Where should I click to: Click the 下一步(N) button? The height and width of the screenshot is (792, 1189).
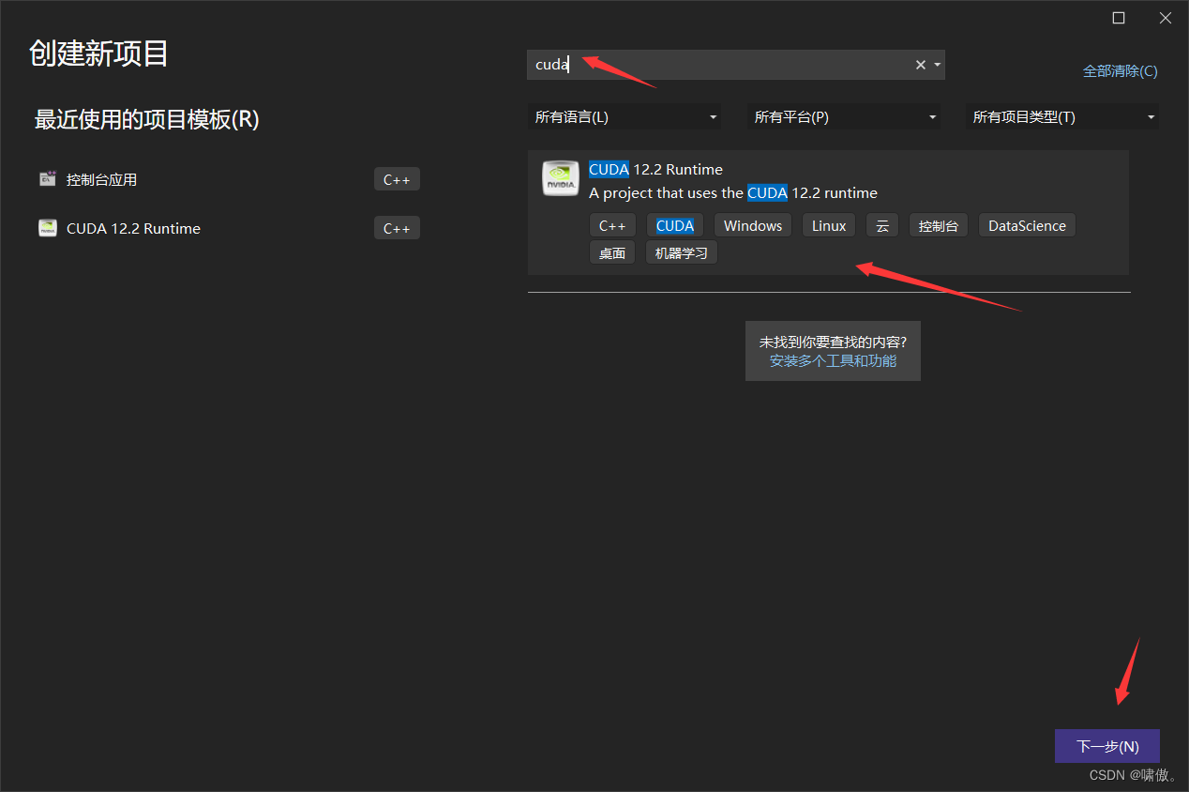[x=1107, y=746]
